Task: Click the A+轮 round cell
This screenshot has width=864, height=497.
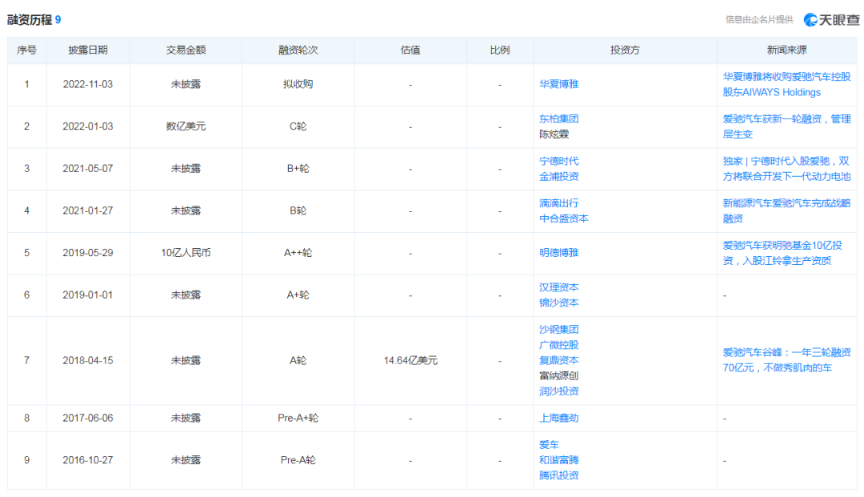Action: 298,295
